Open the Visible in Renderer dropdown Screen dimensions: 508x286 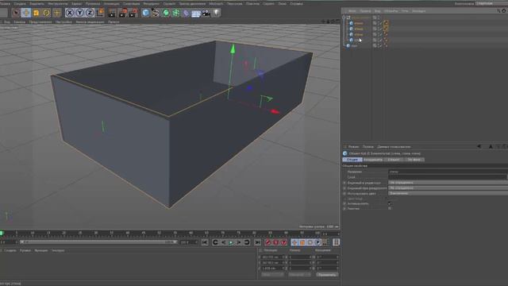tap(448, 188)
